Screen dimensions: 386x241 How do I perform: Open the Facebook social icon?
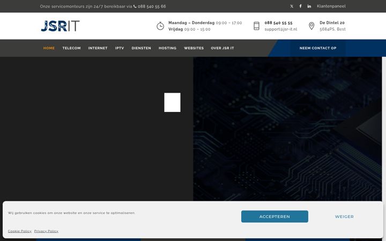[x=300, y=6]
